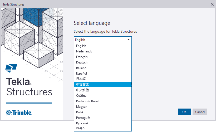
Task: Choose Español from the list
Action: 103,74
